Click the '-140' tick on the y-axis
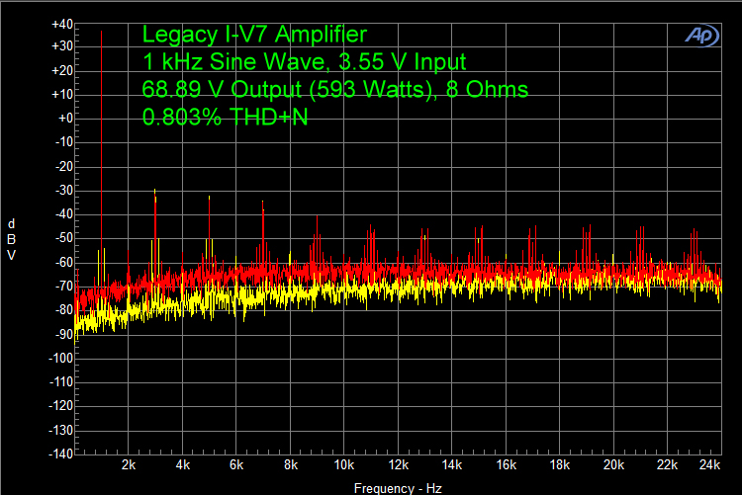The width and height of the screenshot is (742, 495). 61,454
